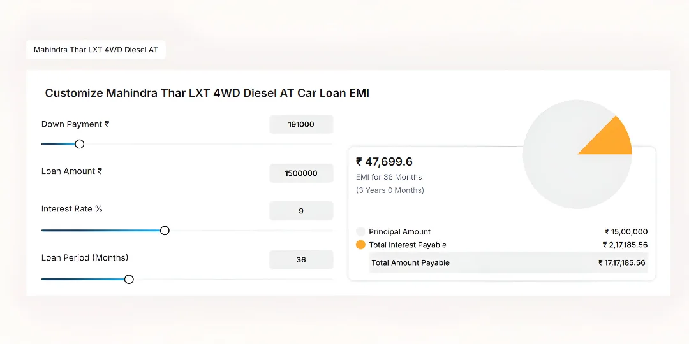Viewport: 689px width, 344px height.
Task: Select the Mahindra Thar LXT 4WD Diesel AT tab
Action: click(x=96, y=50)
